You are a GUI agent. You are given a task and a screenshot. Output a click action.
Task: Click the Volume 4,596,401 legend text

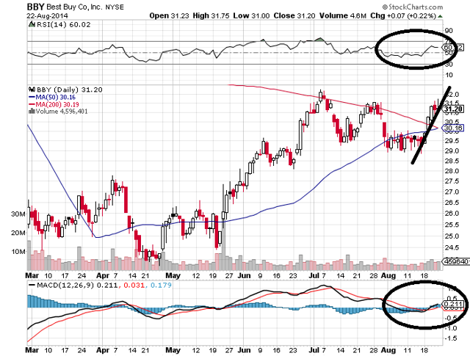62,111
